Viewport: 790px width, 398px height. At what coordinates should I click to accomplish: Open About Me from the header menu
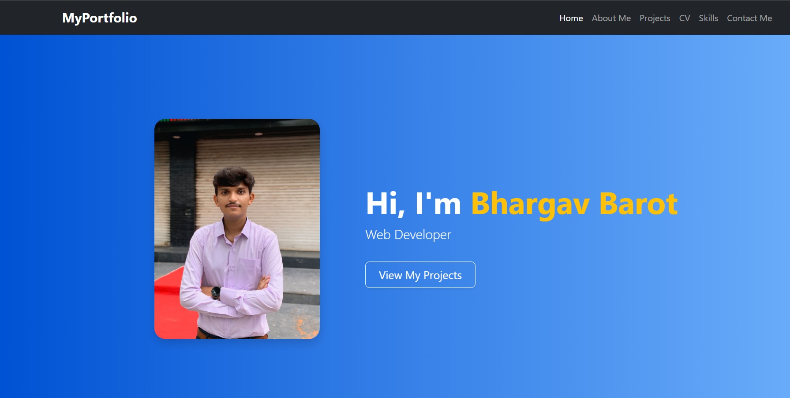pos(611,18)
